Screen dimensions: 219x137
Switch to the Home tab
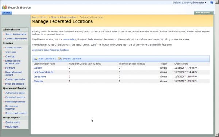coord(7,12)
